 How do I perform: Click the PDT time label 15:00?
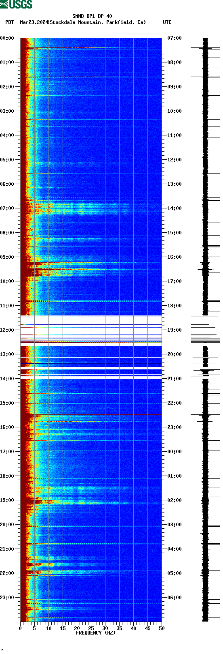click(7, 403)
